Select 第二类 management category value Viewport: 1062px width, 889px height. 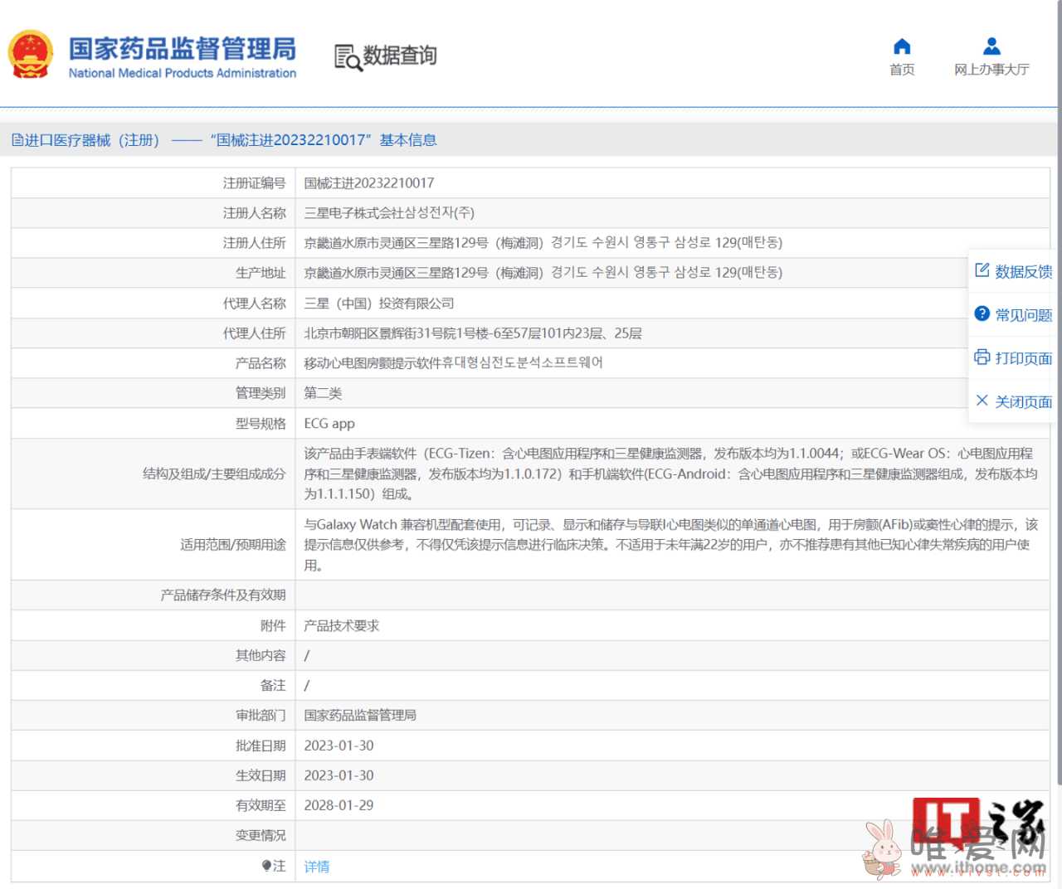(x=323, y=392)
